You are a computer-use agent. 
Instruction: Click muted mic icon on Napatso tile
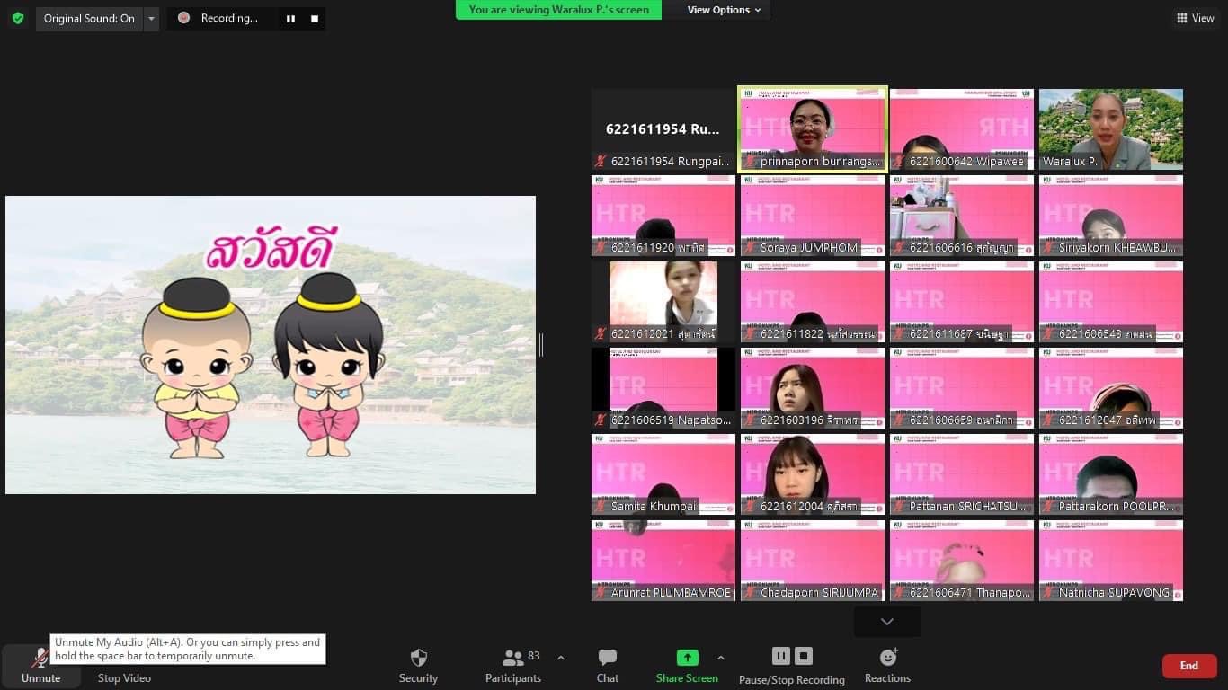click(601, 420)
